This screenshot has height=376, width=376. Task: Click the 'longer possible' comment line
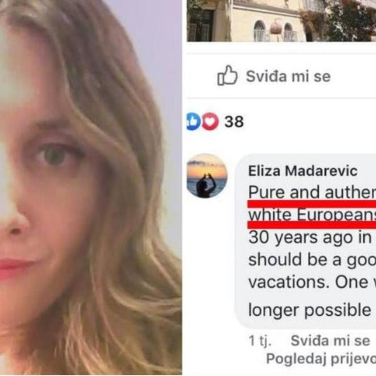(310, 310)
